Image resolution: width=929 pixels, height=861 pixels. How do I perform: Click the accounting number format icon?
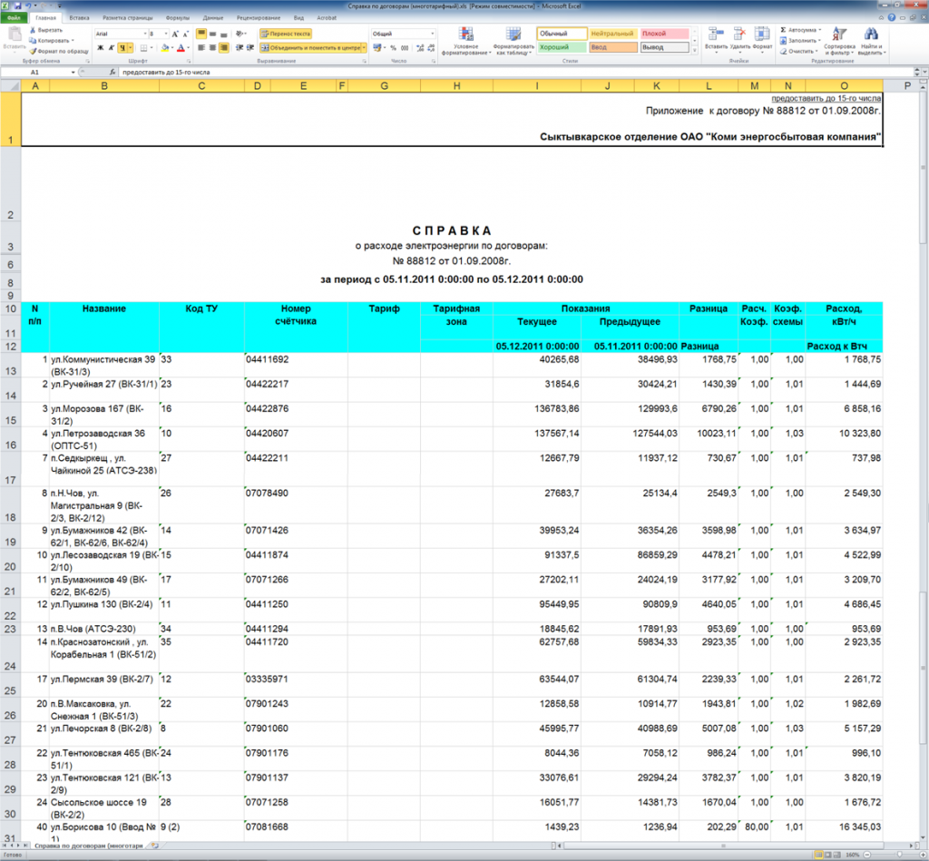click(377, 47)
